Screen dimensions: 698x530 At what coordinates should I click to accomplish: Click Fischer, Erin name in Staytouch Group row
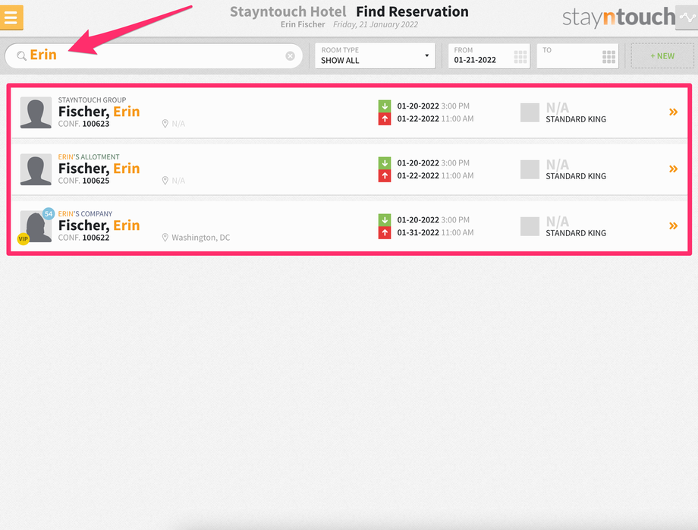pyautogui.click(x=99, y=112)
